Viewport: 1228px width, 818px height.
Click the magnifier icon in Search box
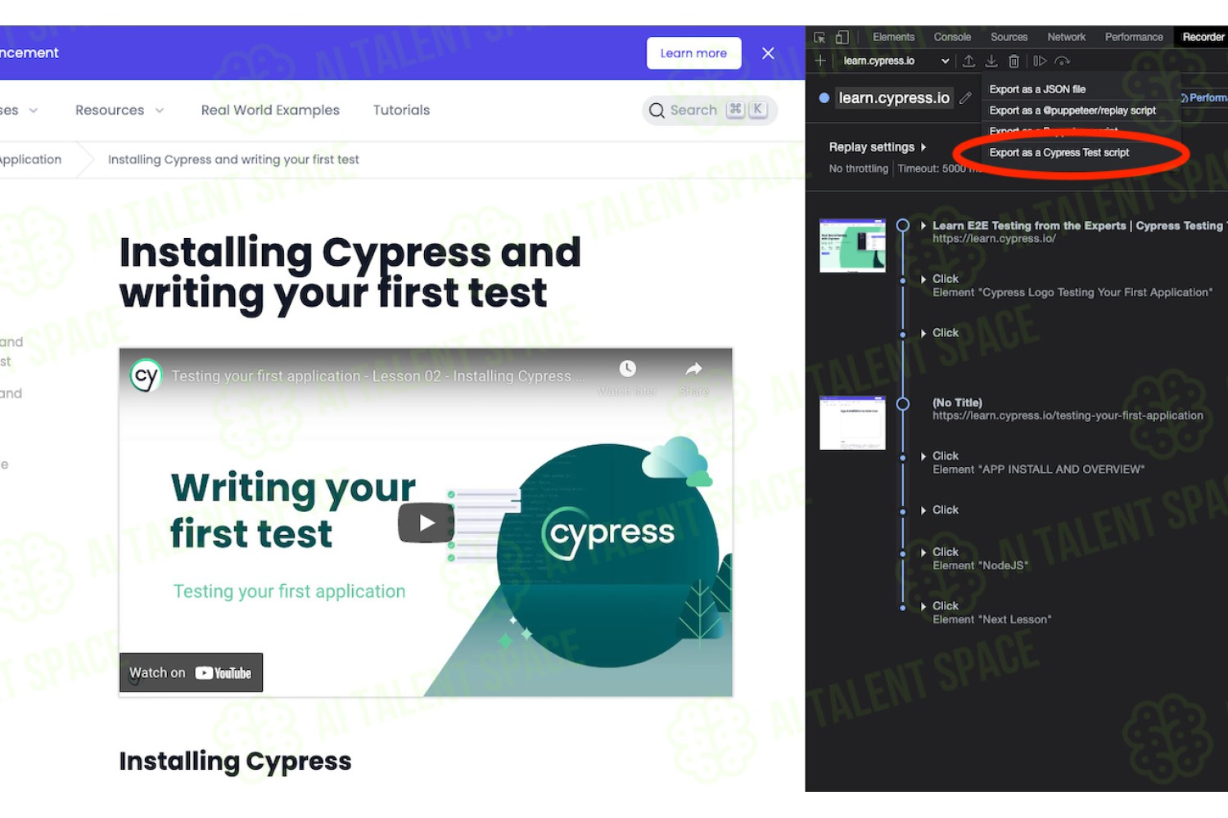[x=657, y=110]
